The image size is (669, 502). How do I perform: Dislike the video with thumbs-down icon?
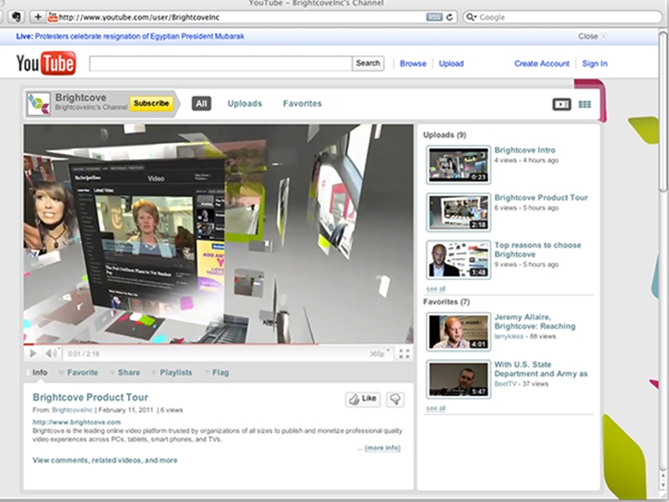tap(395, 399)
